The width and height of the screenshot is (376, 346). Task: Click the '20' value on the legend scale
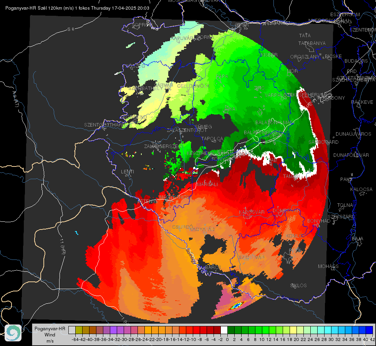[296, 339]
